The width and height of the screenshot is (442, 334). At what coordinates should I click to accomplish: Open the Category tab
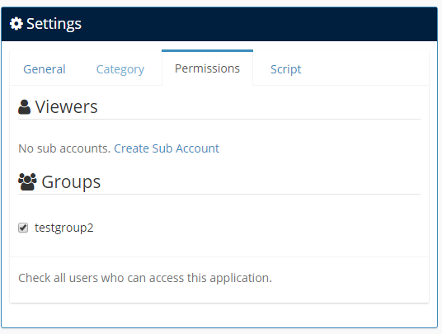coord(120,69)
